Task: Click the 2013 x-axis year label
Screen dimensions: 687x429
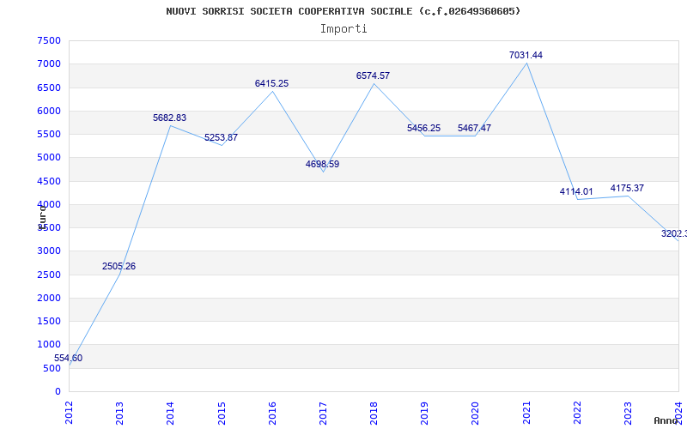Action: coord(119,413)
